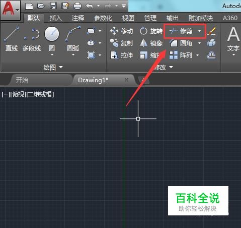Click the 修剪 trim tool
Screen dimensions: 241x228
coord(181,31)
